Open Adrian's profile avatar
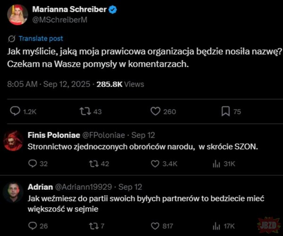 (13, 193)
